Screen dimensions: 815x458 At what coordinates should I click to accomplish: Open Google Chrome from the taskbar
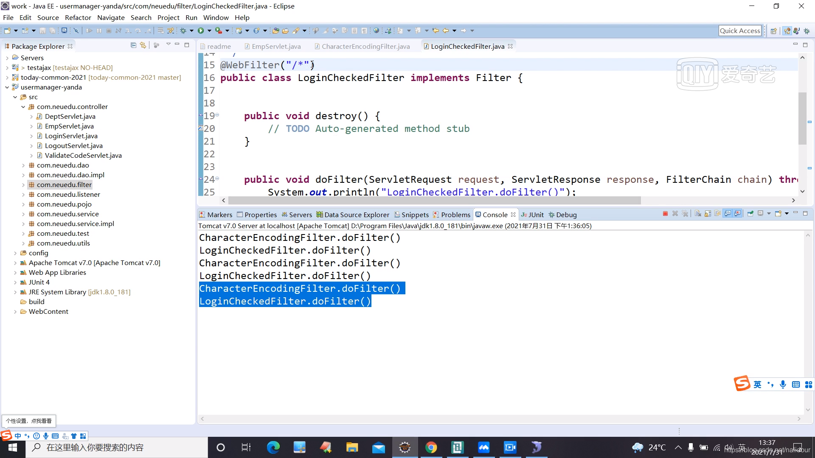pyautogui.click(x=431, y=447)
